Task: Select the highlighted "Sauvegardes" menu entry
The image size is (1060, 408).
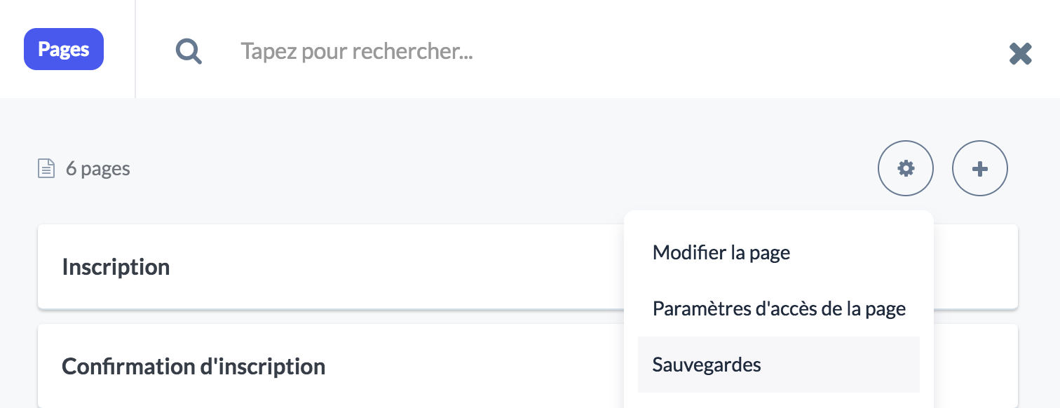Action: click(778, 365)
